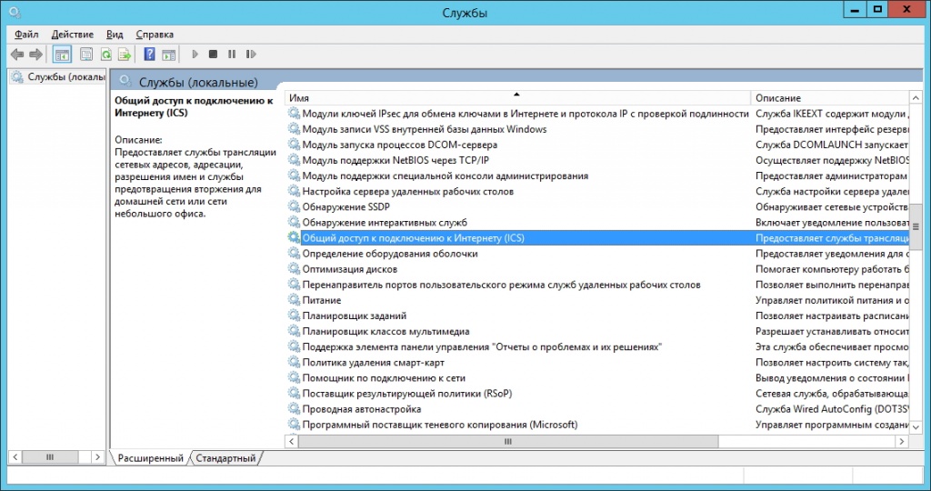Click the gear icon beside Питание
The width and height of the screenshot is (931, 491).
point(294,300)
